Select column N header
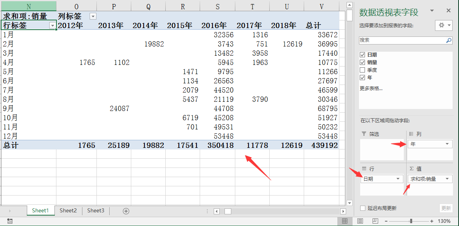Image resolution: width=459 pixels, height=226 pixels. [29, 6]
